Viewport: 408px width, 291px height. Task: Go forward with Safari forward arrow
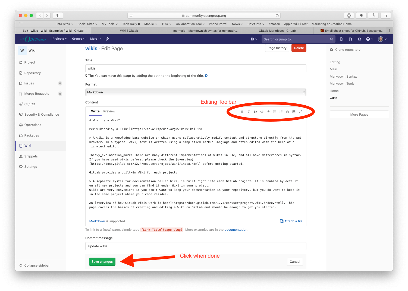tap(47, 15)
